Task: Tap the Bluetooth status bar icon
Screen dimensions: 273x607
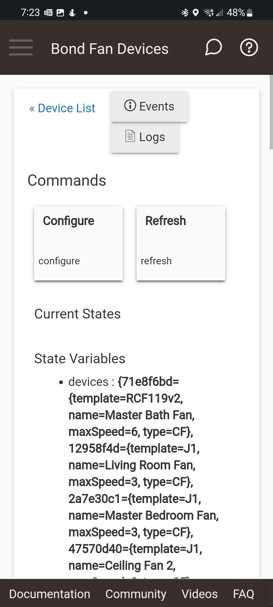Action: (185, 12)
